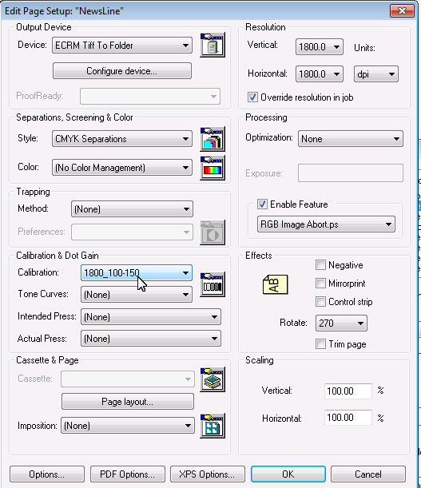The image size is (421, 488).
Task: Check the Trim page option
Action: click(x=320, y=344)
